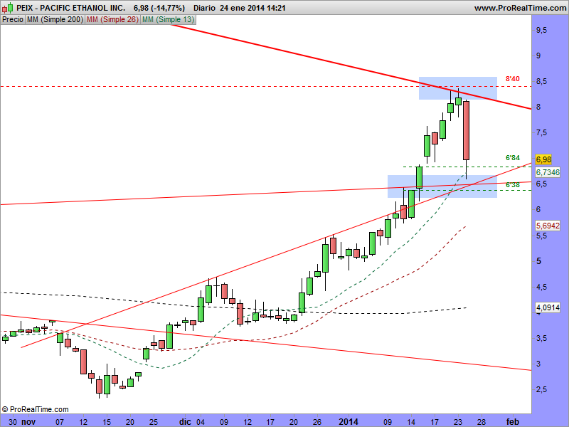Open the MM (Simple 13) indicator tab

(168, 20)
